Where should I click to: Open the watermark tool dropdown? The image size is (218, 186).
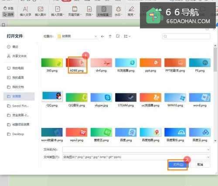118,11
